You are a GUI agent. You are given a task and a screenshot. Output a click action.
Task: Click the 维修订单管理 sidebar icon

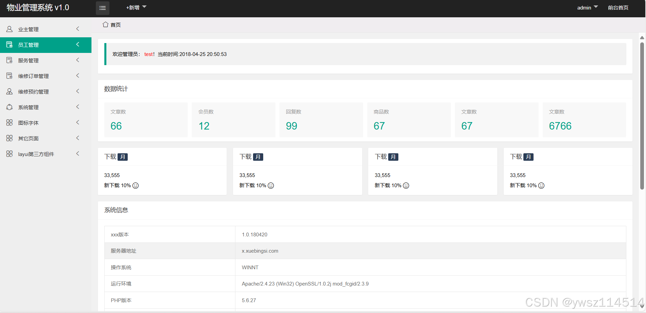[9, 76]
